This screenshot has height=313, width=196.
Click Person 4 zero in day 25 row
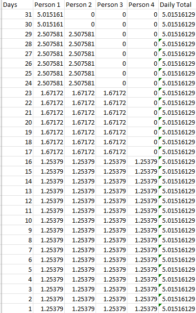143,73
